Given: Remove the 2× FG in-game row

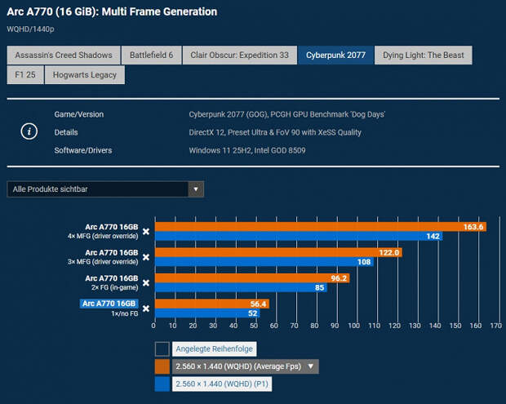Looking at the screenshot, I should point(146,283).
